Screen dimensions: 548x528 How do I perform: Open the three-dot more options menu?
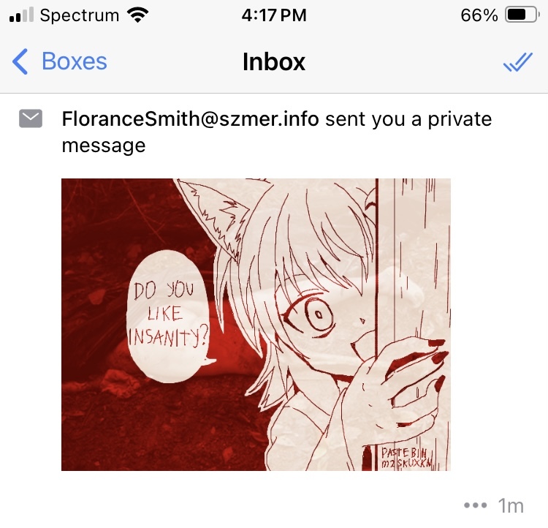point(476,505)
